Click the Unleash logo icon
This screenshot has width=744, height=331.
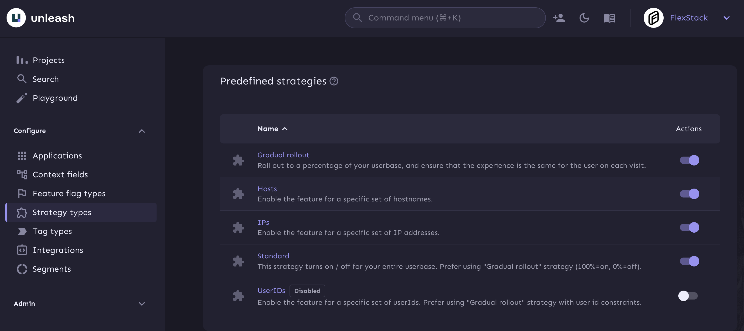click(16, 18)
